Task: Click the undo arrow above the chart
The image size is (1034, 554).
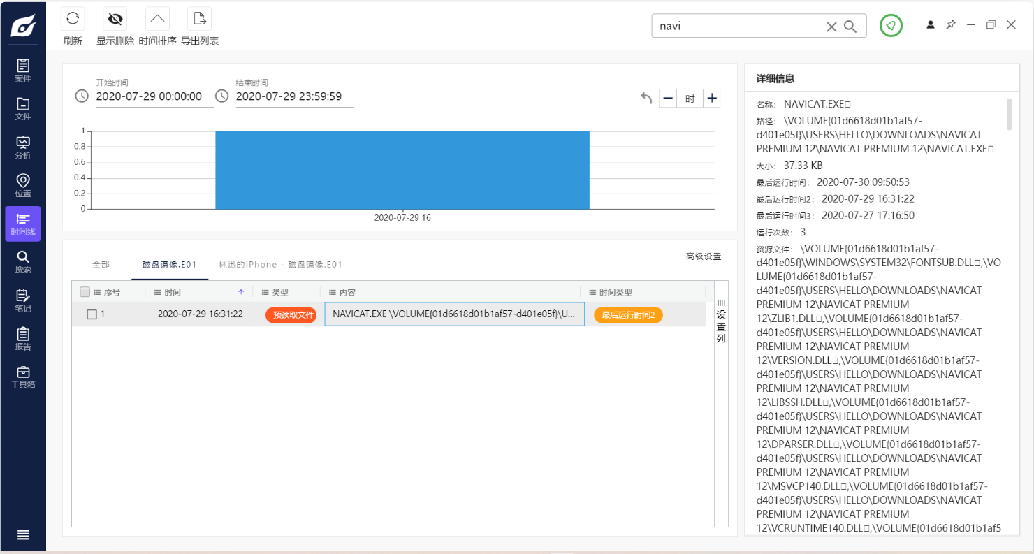Action: point(646,99)
